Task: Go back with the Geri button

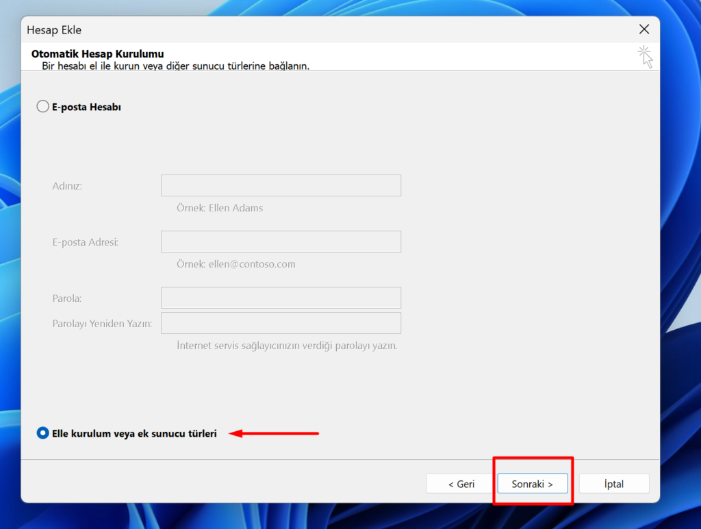Action: [x=461, y=484]
